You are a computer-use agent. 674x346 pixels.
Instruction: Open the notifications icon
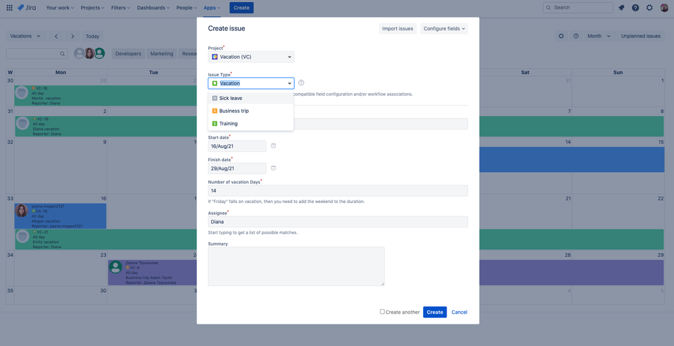621,7
